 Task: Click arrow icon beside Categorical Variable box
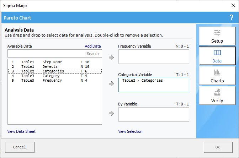click(112, 84)
